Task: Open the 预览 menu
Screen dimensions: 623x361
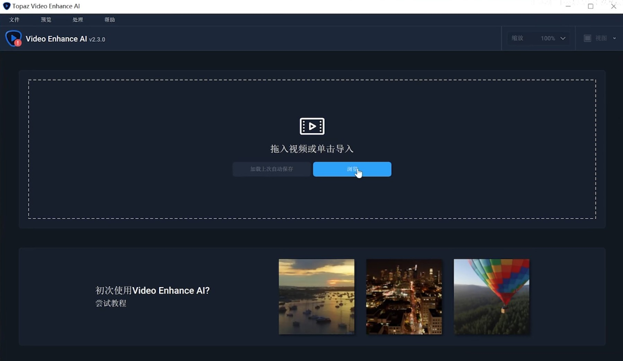Action: pos(46,20)
